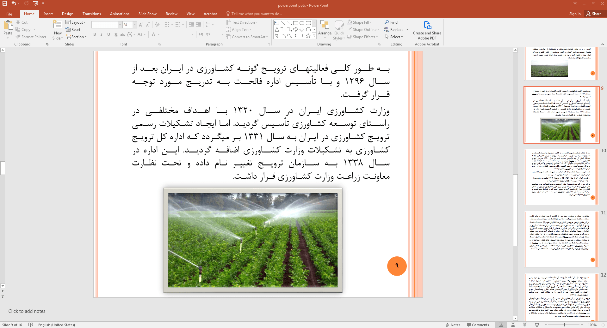This screenshot has height=328, width=607.
Task: Open the File tab
Action: [9, 14]
